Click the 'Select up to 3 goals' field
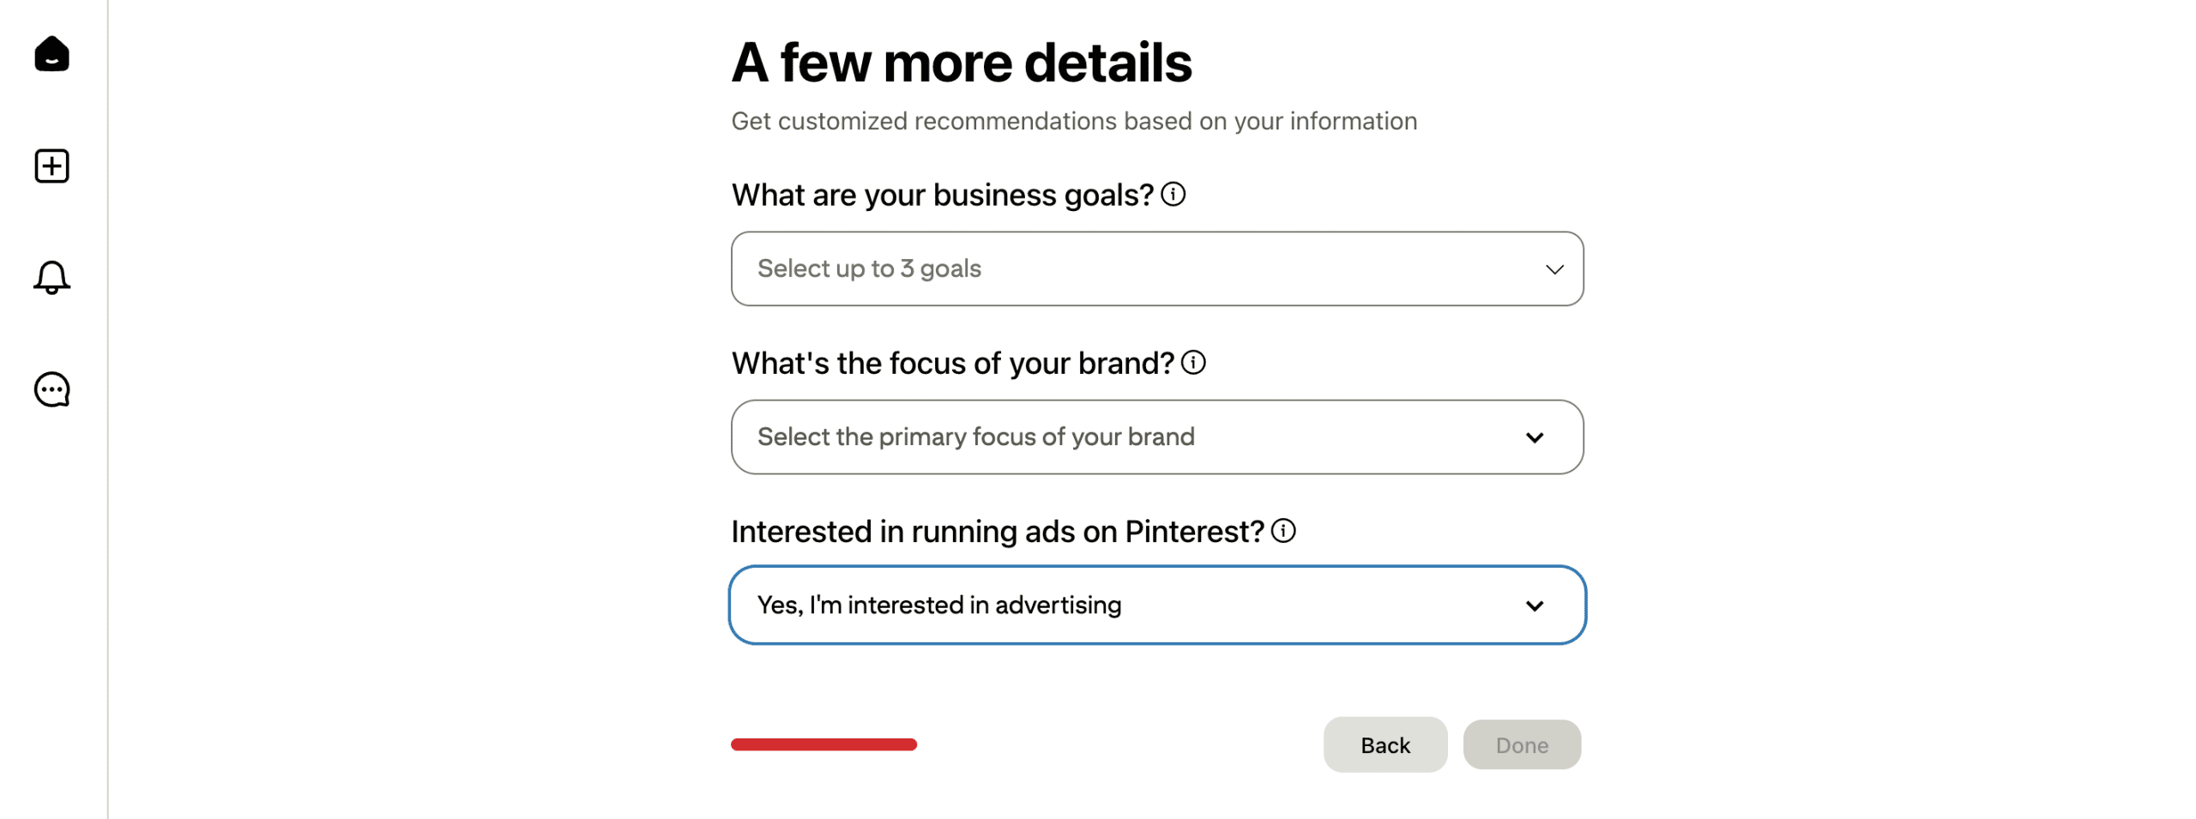Screen dimensions: 2196x819 (x=1156, y=268)
